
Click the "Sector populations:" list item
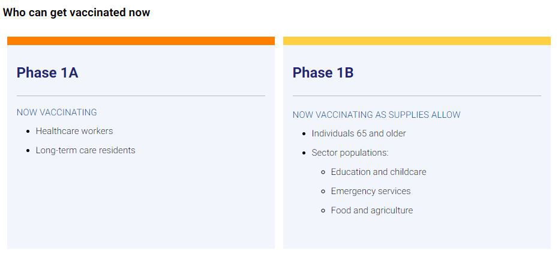350,153
